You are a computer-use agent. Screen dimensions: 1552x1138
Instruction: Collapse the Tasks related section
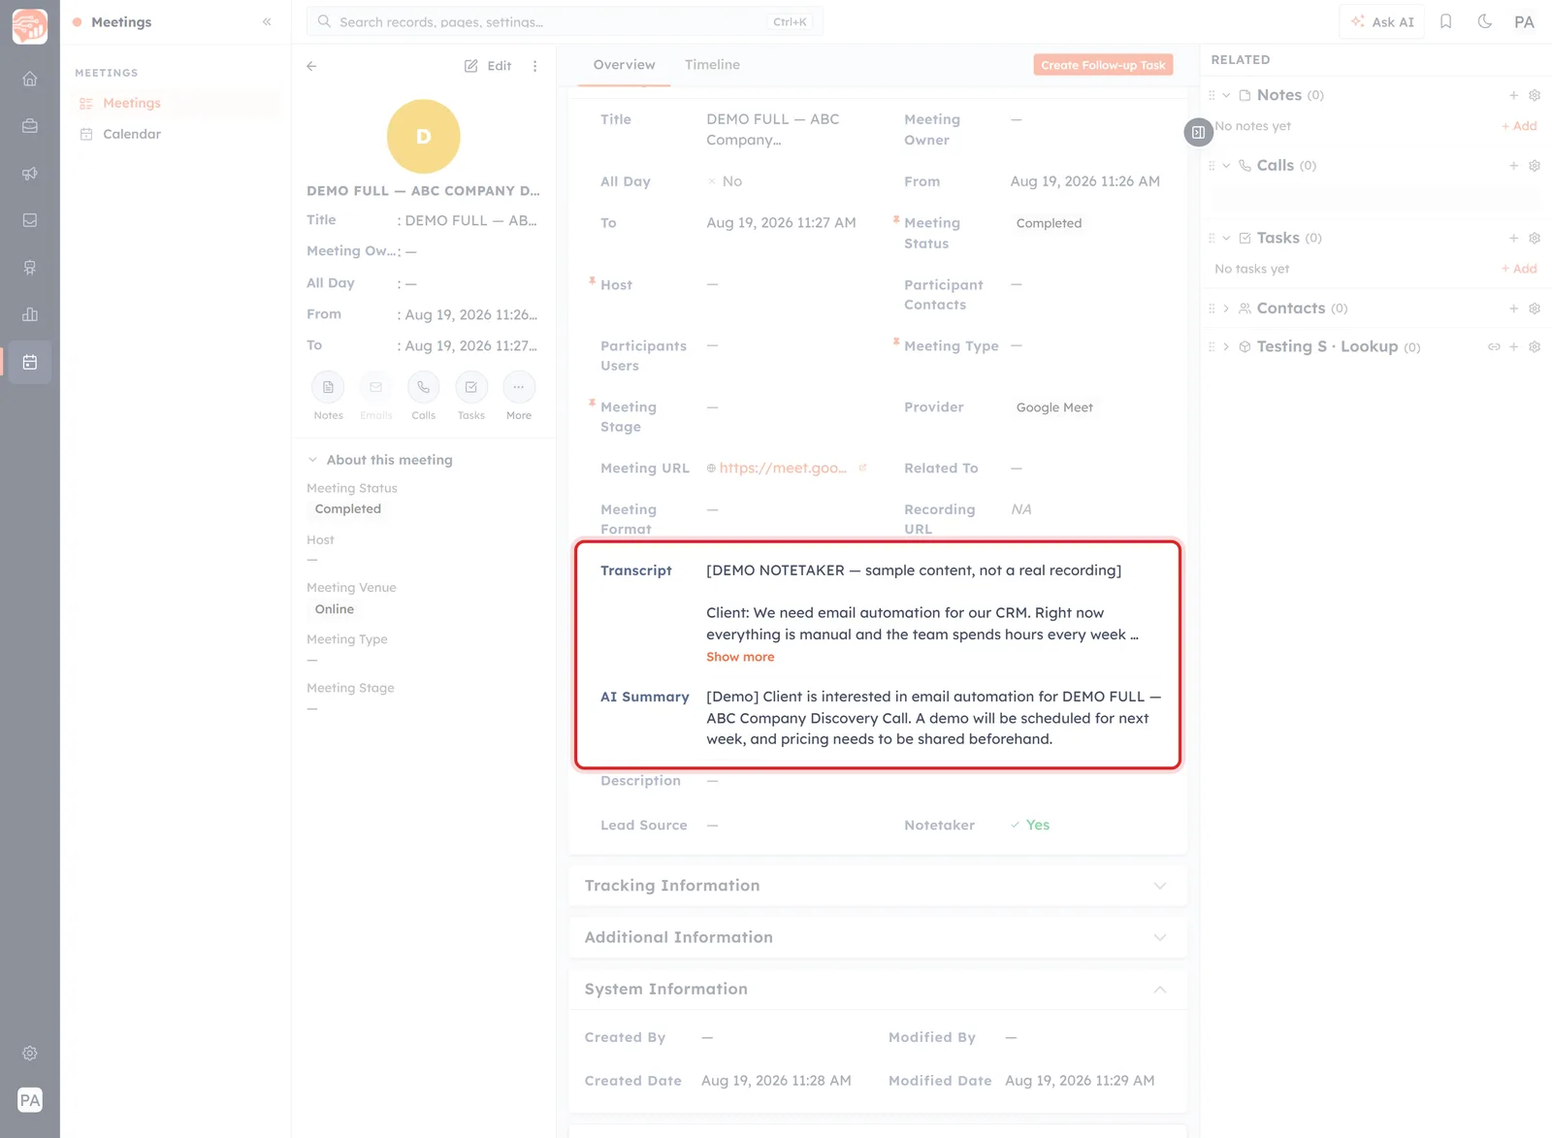click(x=1226, y=238)
